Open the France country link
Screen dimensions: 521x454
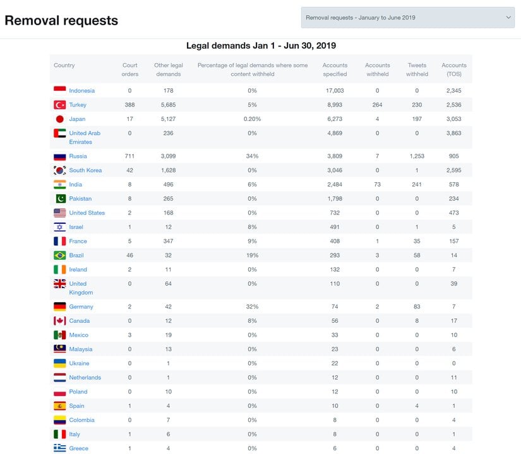(78, 242)
